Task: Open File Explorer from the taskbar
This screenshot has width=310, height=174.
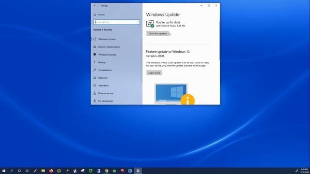Action: click(43, 171)
